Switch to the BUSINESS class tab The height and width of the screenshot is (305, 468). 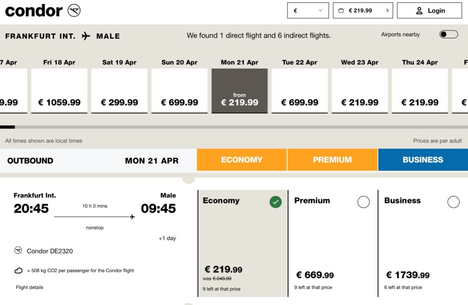click(x=423, y=160)
